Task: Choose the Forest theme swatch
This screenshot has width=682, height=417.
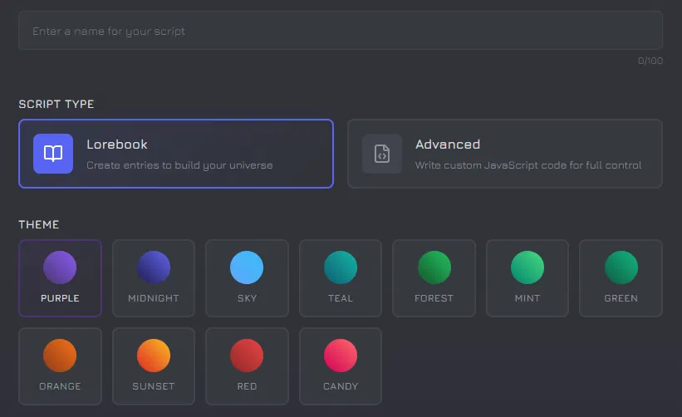Action: 434,277
